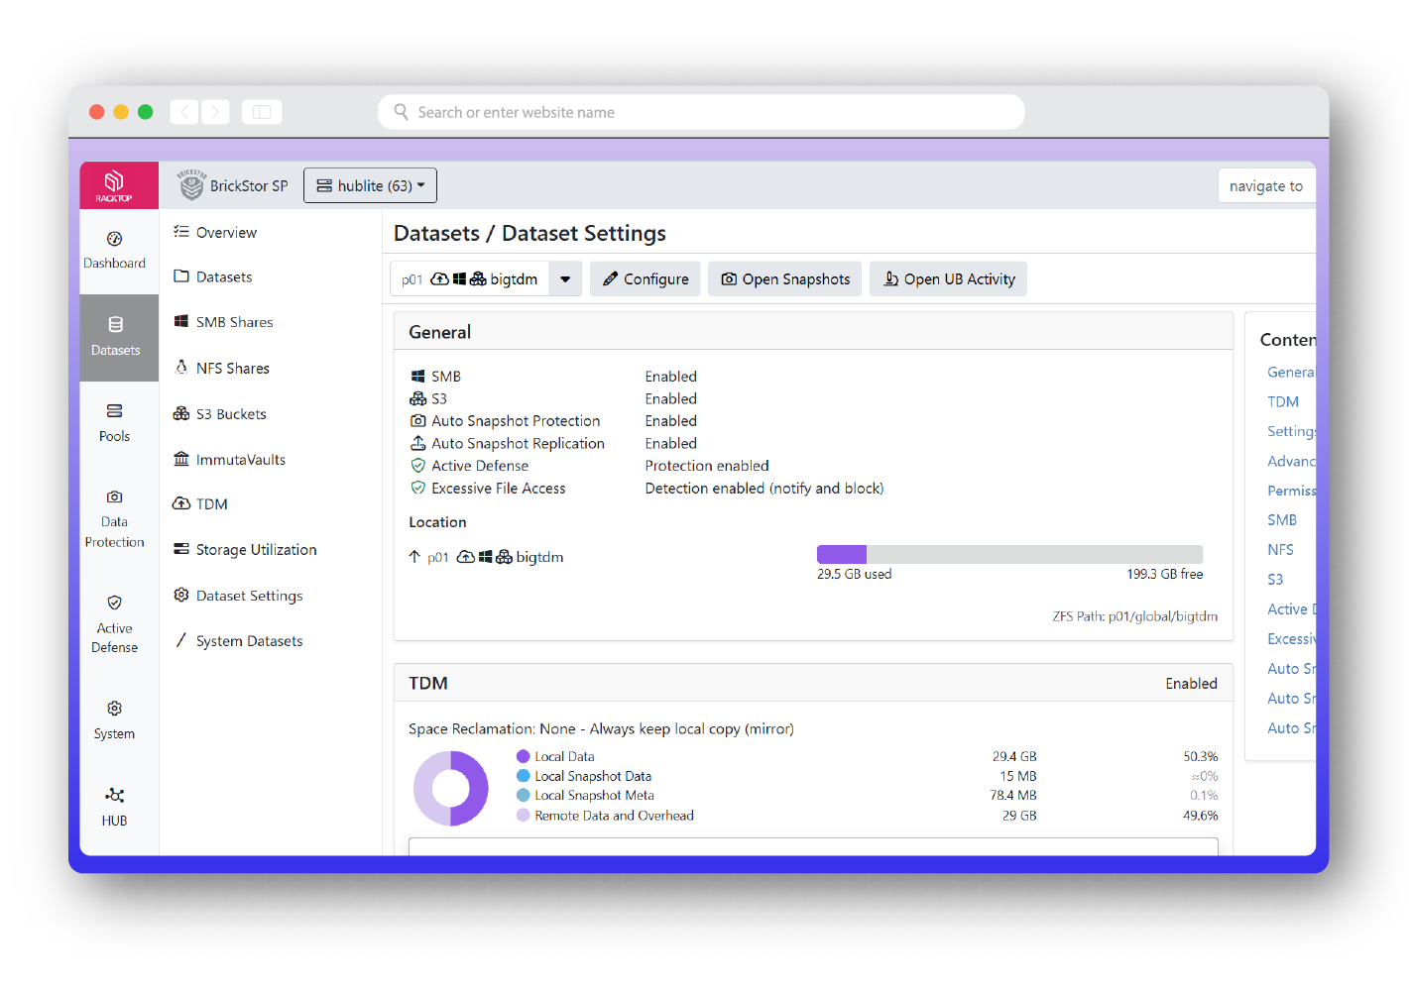Image resolution: width=1409 pixels, height=992 pixels.
Task: Open the Overview menu item
Action: [x=215, y=232]
